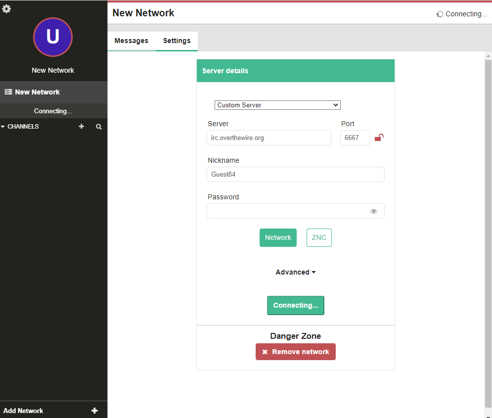Focus the Server address field
This screenshot has width=492, height=418.
click(269, 138)
